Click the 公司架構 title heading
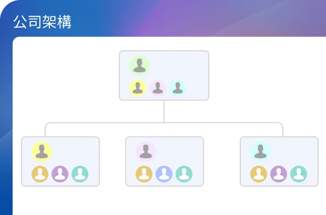326x215 pixels. pos(43,22)
